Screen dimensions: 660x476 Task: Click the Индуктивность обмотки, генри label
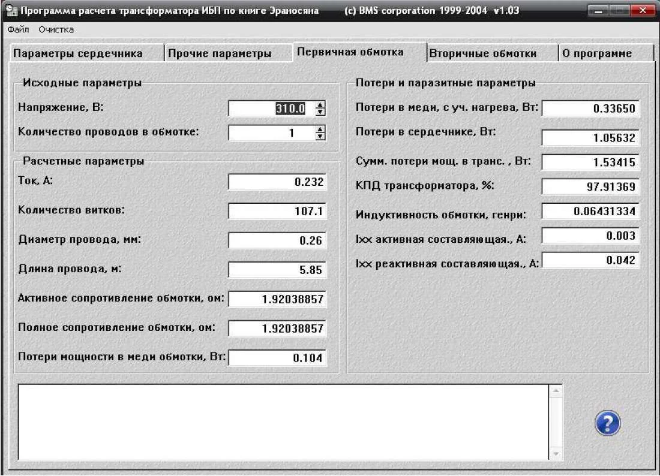point(441,215)
